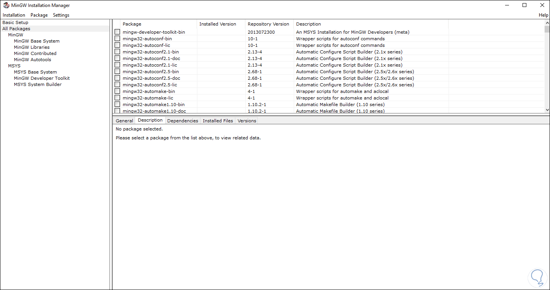Click the Repository Version column header
The width and height of the screenshot is (550, 290).
tap(269, 24)
